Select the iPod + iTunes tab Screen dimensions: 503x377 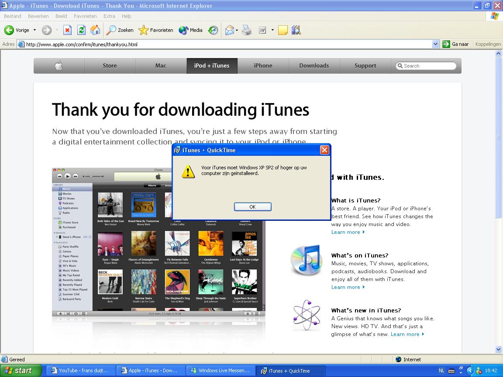coord(212,66)
